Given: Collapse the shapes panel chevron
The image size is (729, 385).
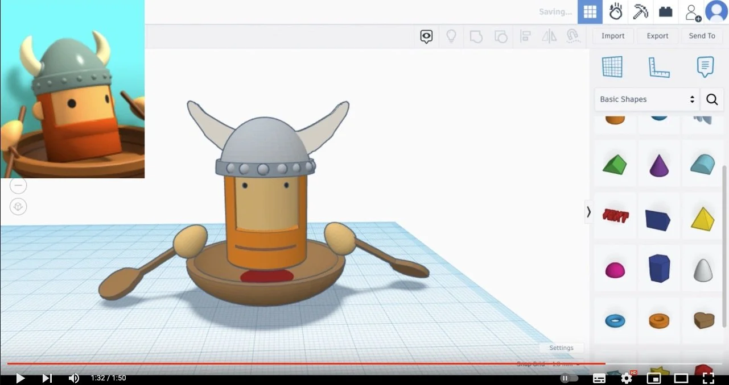Looking at the screenshot, I should tap(588, 212).
